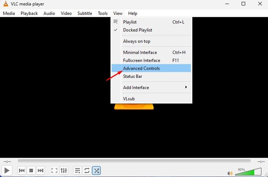This screenshot has height=177, width=268.
Task: Open the Subtitle menu
Action: pyautogui.click(x=85, y=13)
